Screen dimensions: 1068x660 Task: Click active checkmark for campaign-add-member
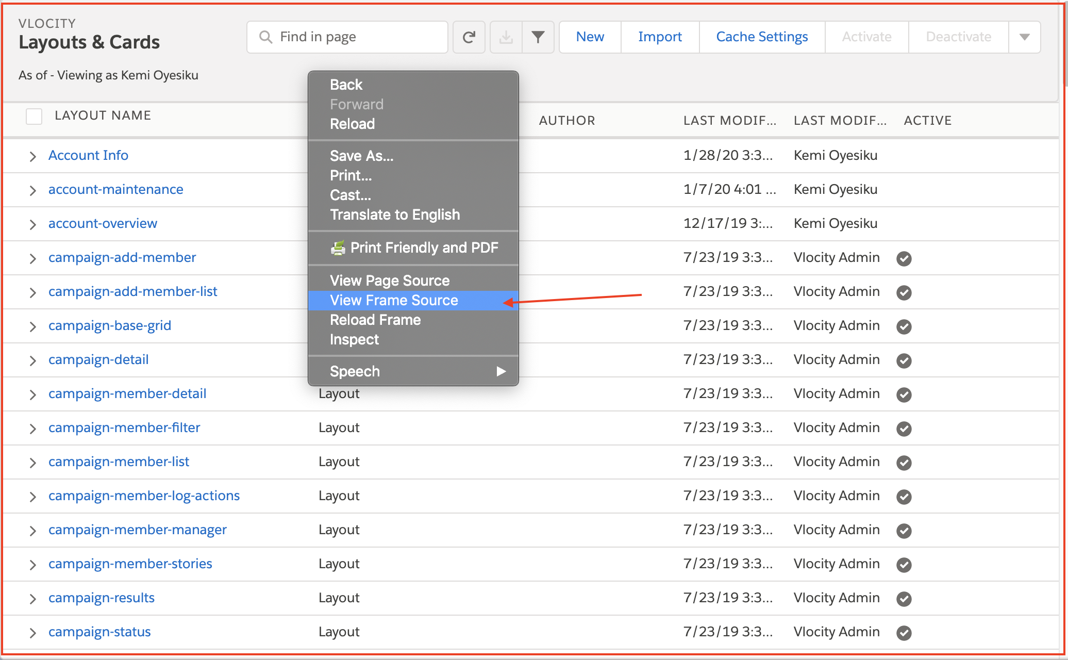[x=904, y=258]
